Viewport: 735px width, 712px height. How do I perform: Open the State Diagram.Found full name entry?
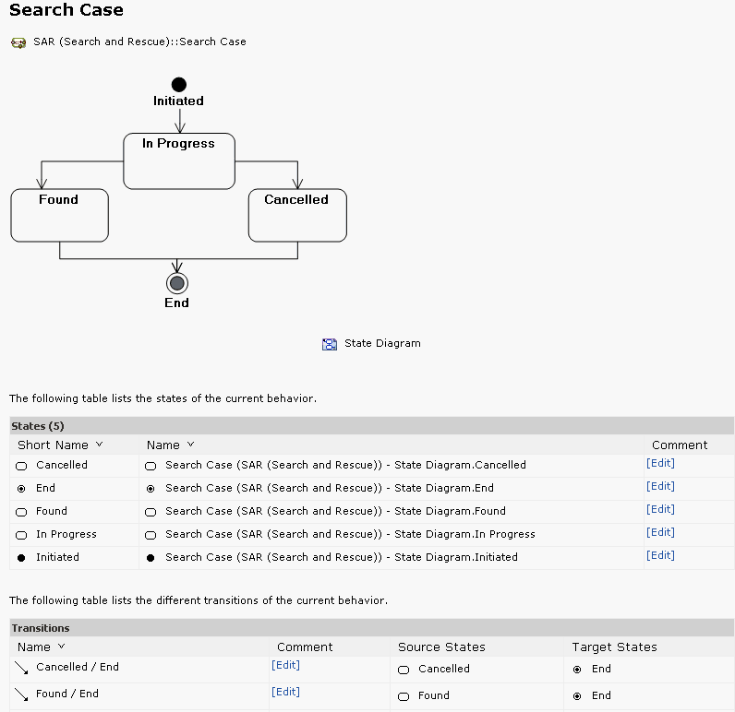pyautogui.click(x=335, y=511)
